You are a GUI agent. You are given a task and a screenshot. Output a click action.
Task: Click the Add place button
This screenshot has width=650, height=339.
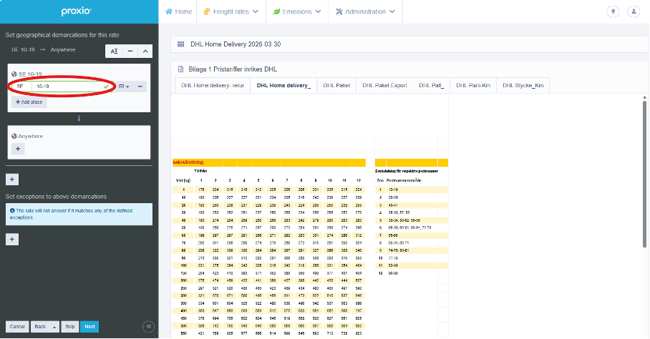point(29,102)
